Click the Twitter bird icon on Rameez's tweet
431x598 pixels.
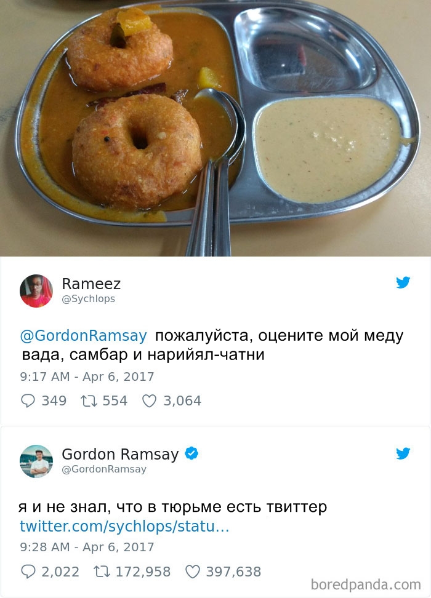point(403,282)
